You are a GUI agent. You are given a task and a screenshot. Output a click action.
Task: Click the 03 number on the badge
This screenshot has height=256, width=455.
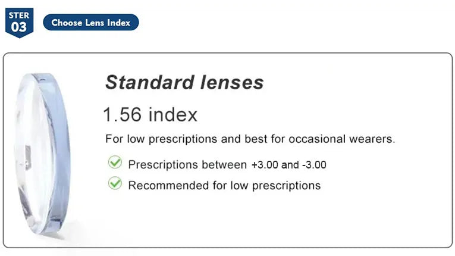pyautogui.click(x=19, y=27)
